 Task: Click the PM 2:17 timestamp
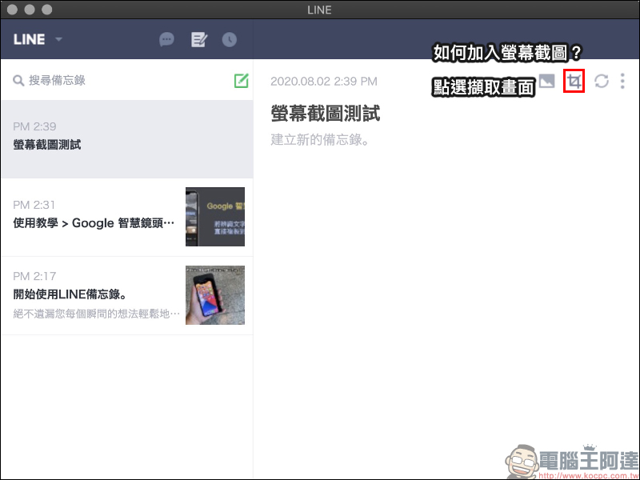click(x=34, y=276)
